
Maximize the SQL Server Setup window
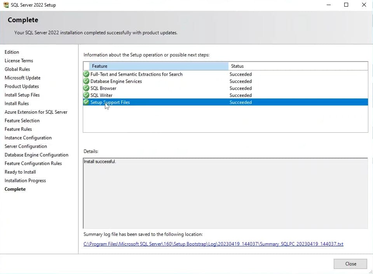(x=346, y=5)
